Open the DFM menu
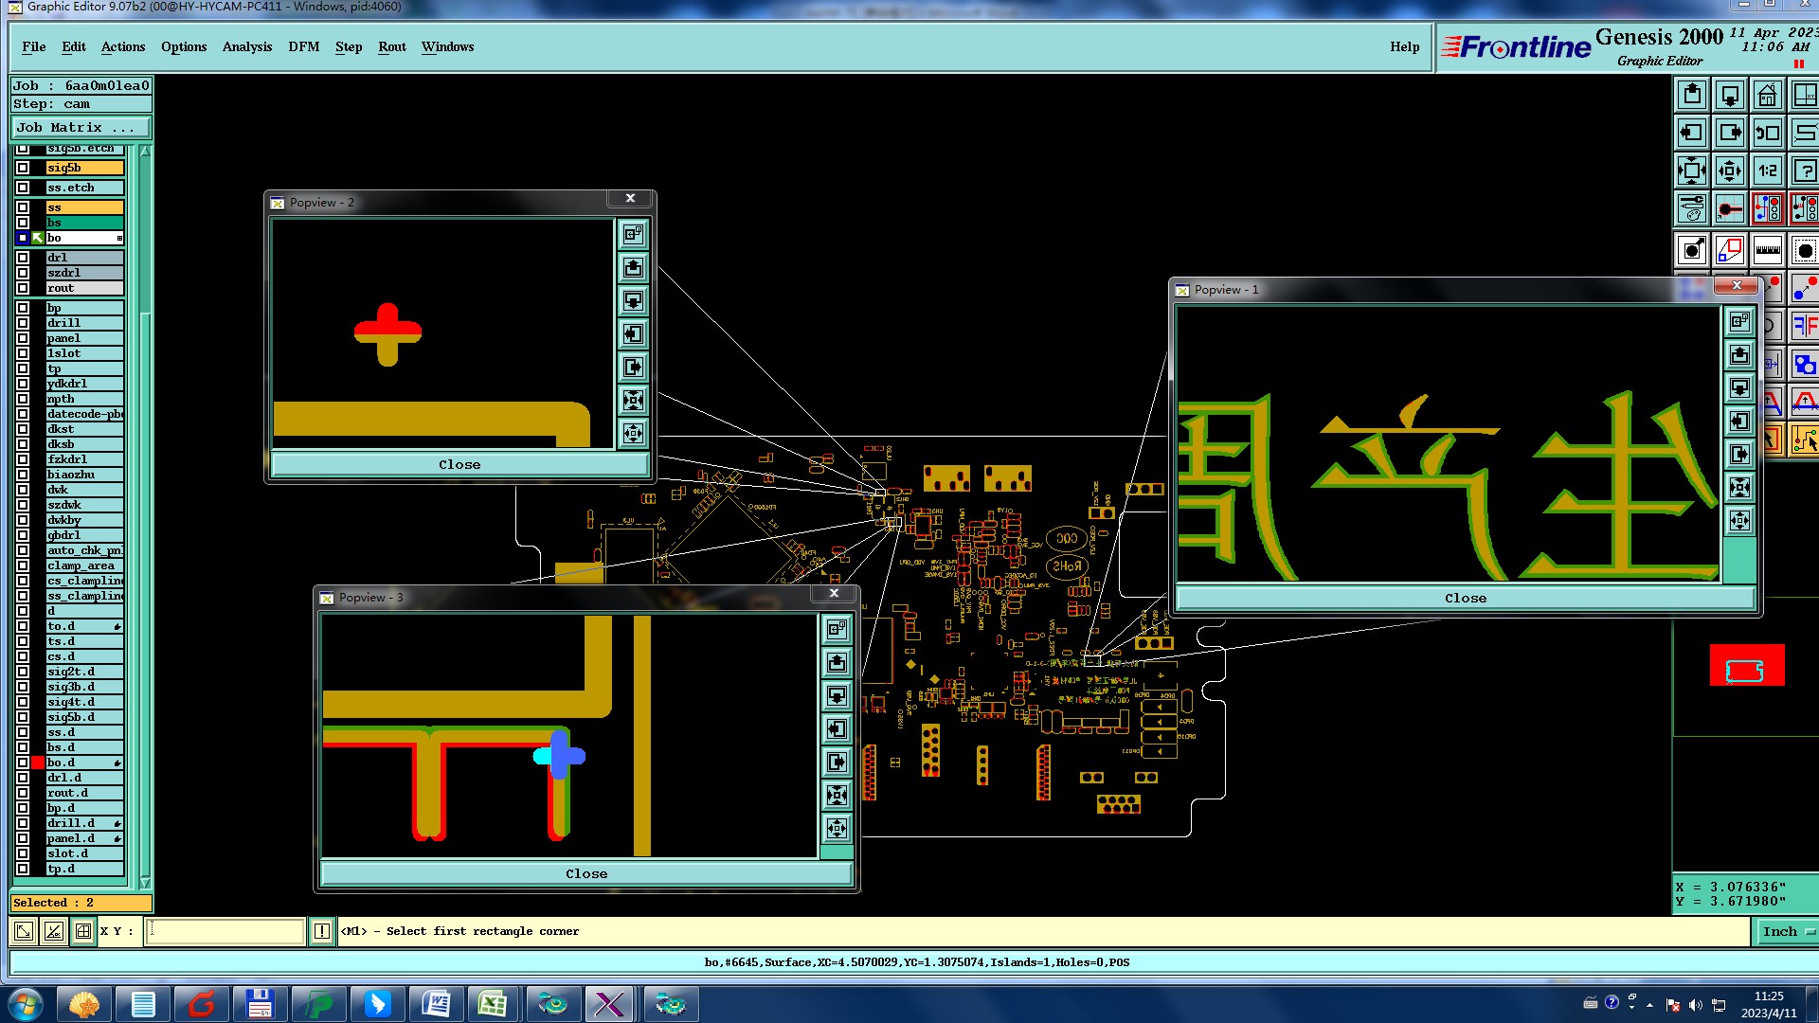The image size is (1819, 1023). point(303,47)
